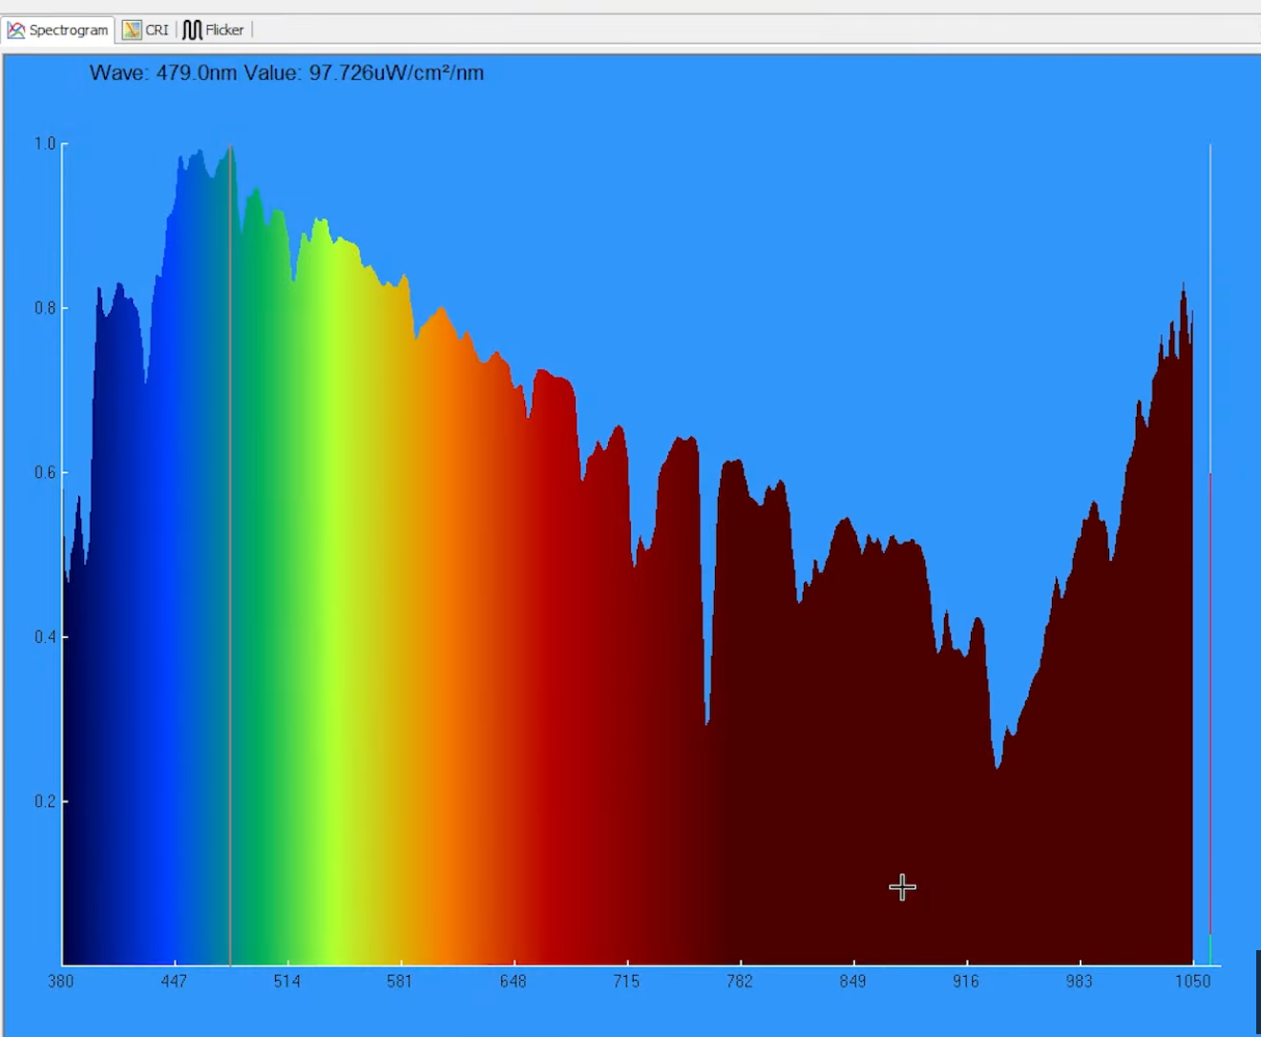Open the Flicker tab
The image size is (1261, 1037).
click(x=214, y=30)
